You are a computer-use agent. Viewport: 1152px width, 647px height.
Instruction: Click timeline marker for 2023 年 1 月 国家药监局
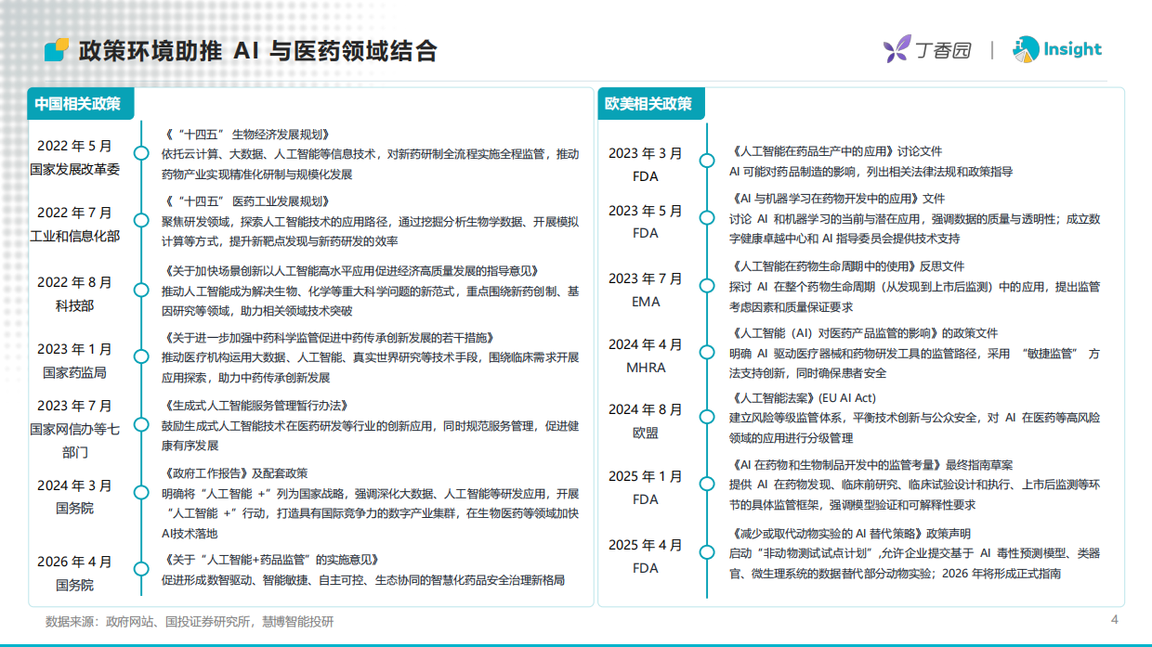[141, 356]
